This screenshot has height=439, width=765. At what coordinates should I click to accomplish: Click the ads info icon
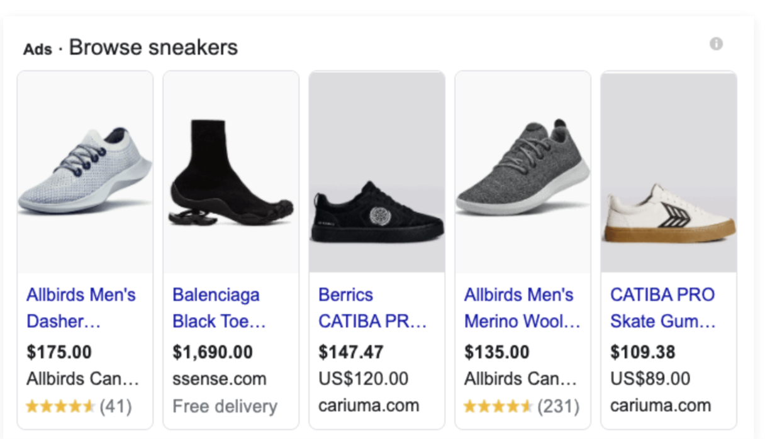point(716,44)
